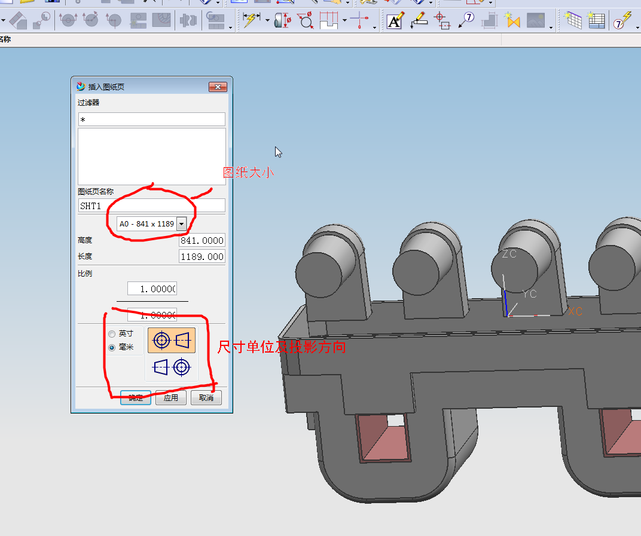Click the greyed Image insert tool
Screen dimensions: 641x536
536,20
